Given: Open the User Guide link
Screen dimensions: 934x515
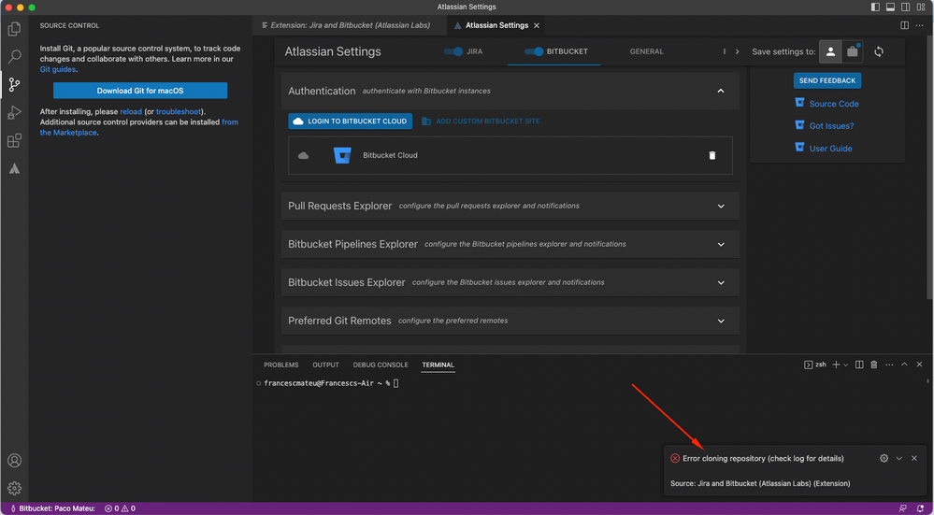Looking at the screenshot, I should pyautogui.click(x=830, y=149).
